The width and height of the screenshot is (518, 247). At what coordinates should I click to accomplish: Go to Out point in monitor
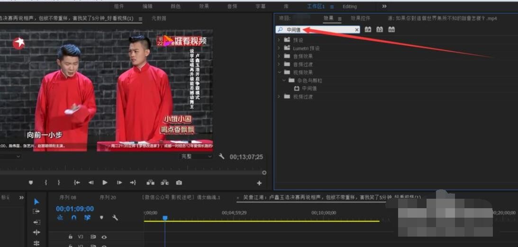tap(133, 183)
